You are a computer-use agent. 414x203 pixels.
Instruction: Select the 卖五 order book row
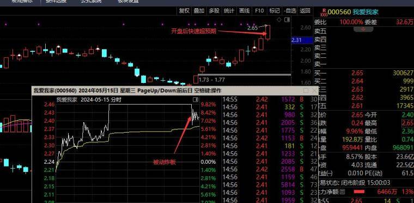point(364,32)
